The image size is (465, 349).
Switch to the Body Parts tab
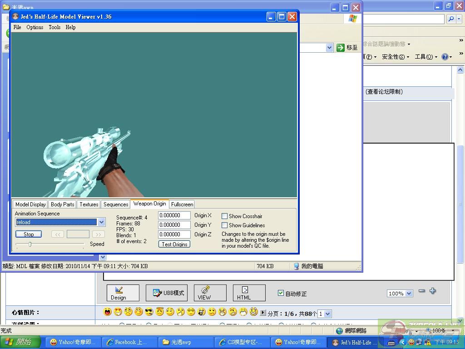click(x=62, y=204)
